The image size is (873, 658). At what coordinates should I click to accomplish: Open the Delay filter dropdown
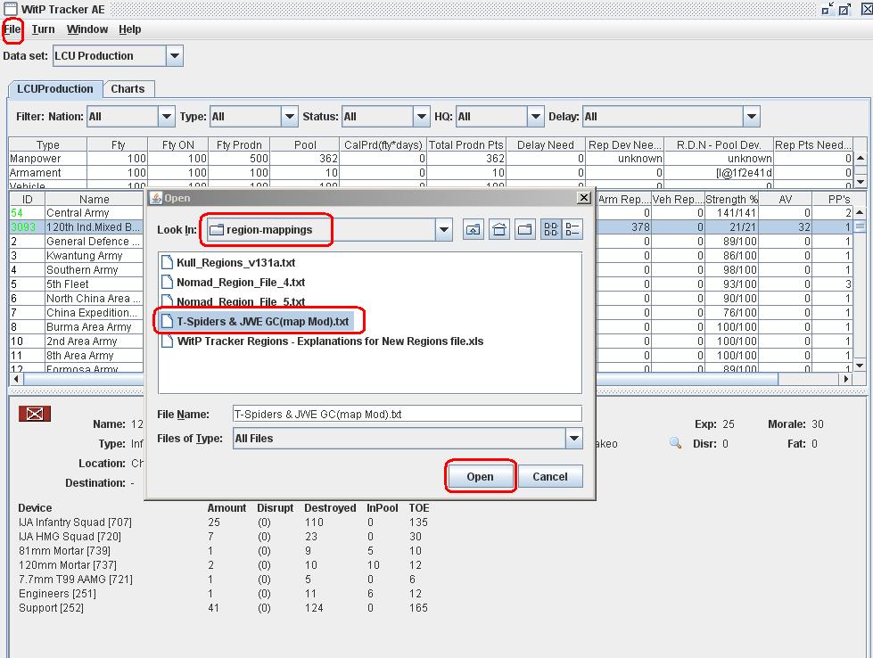click(x=751, y=116)
